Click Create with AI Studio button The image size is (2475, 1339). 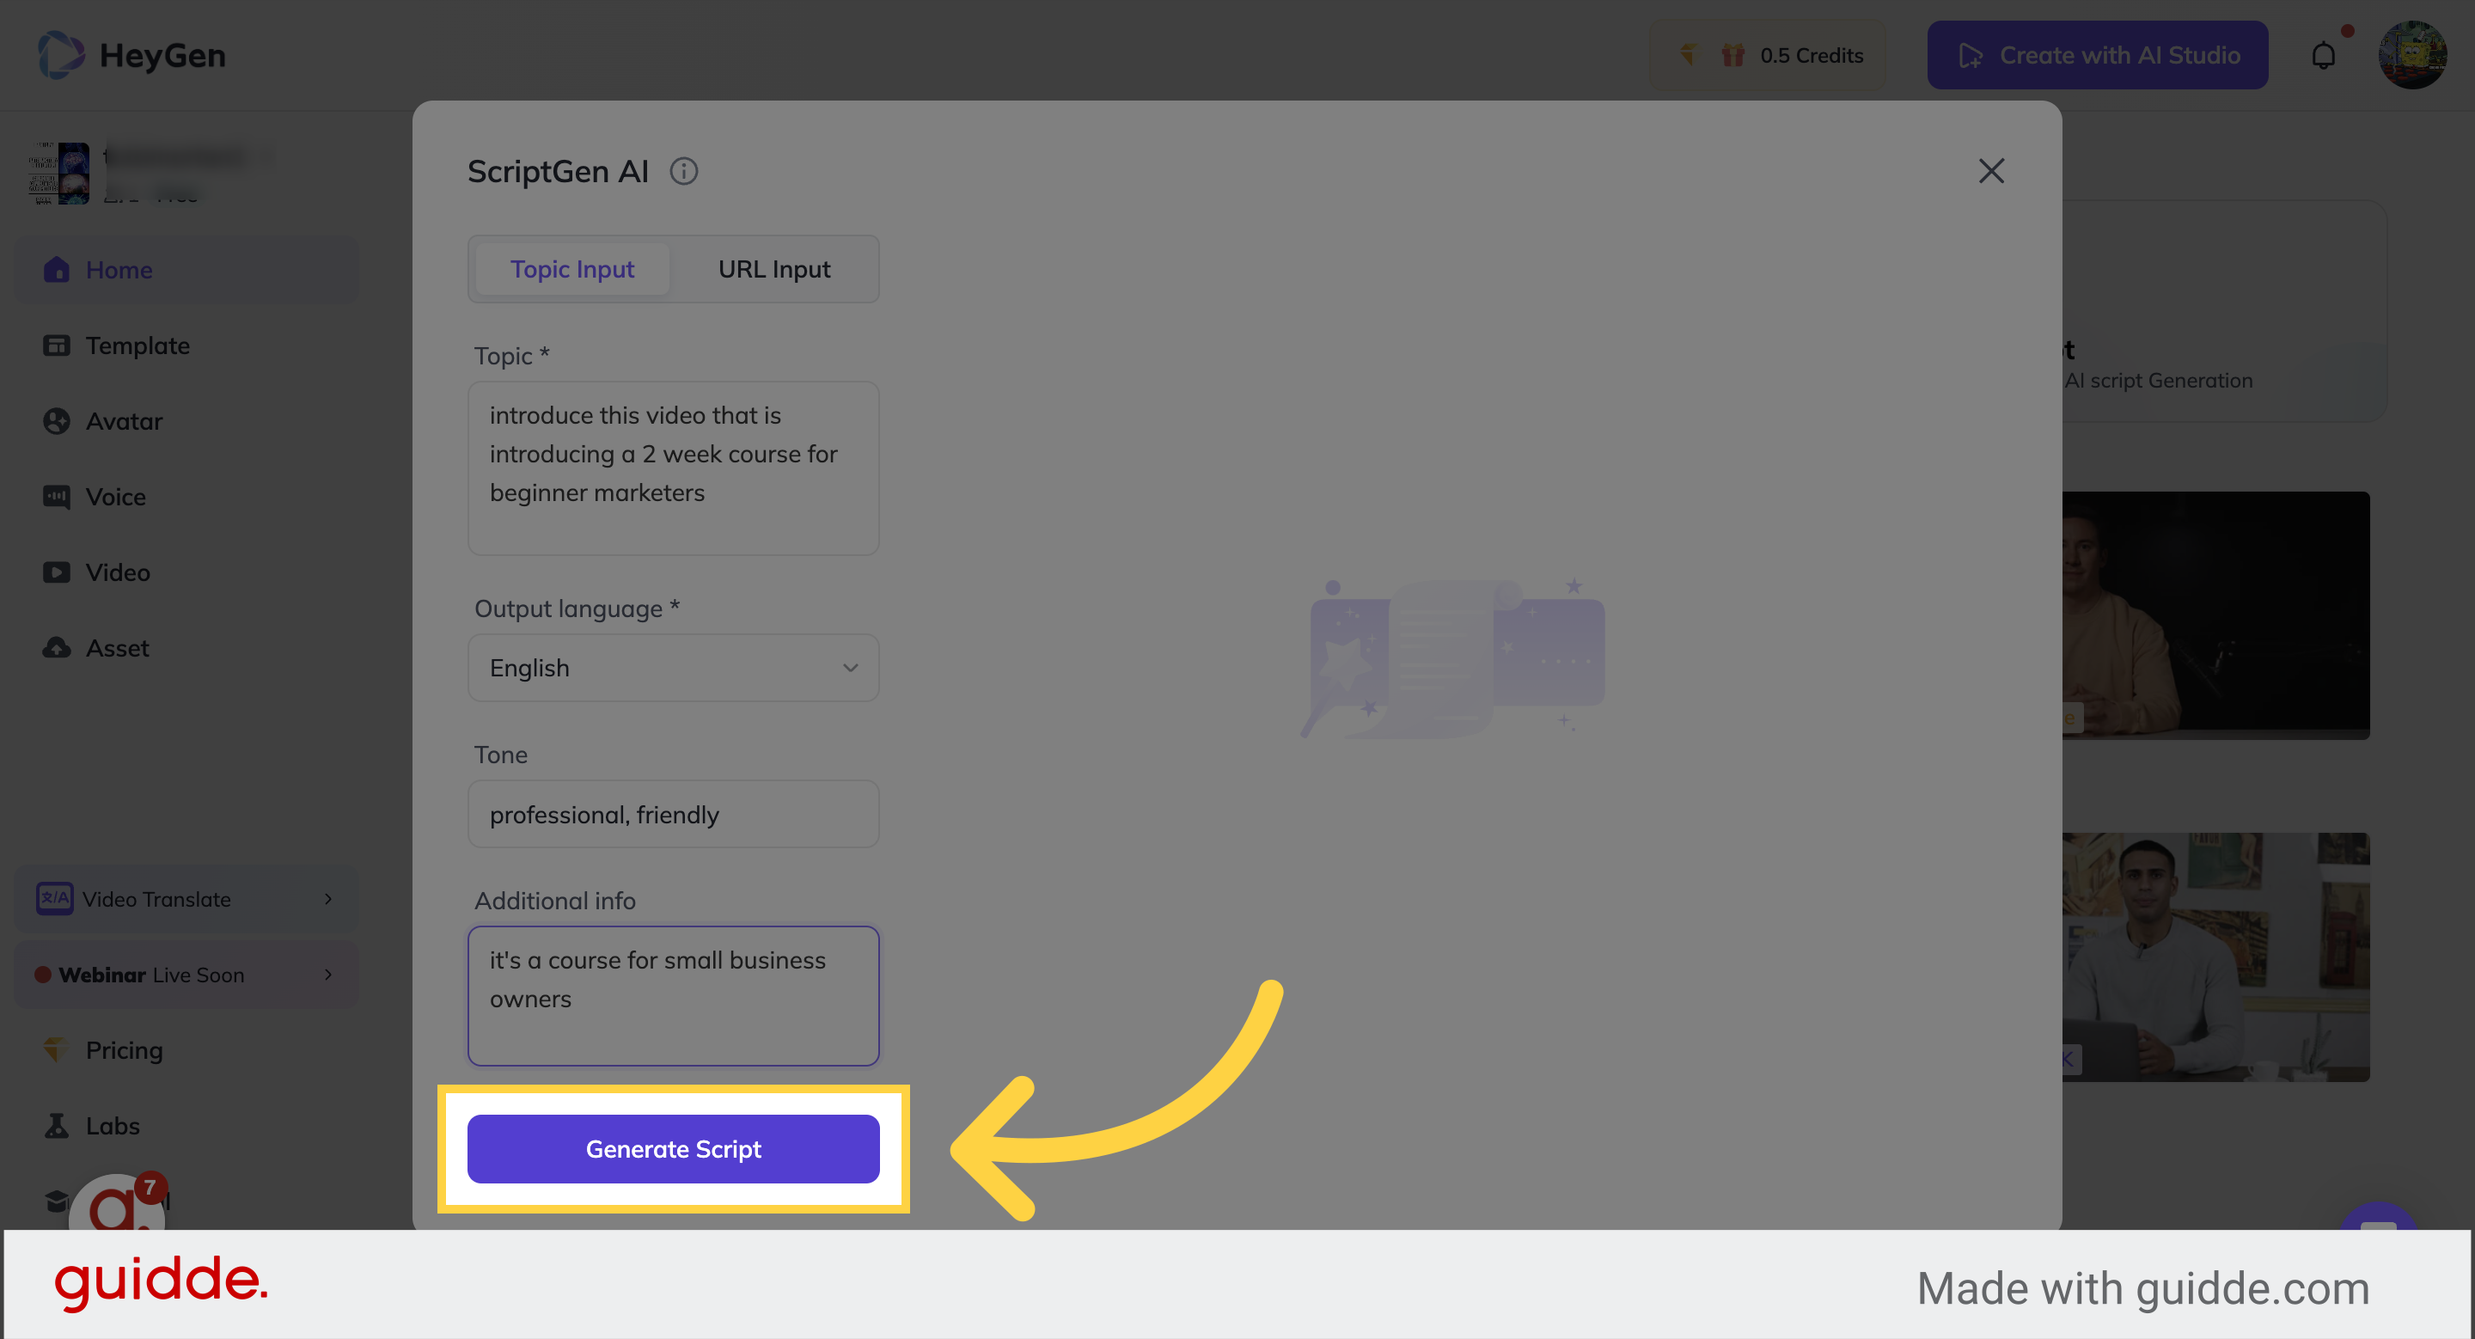click(2098, 55)
